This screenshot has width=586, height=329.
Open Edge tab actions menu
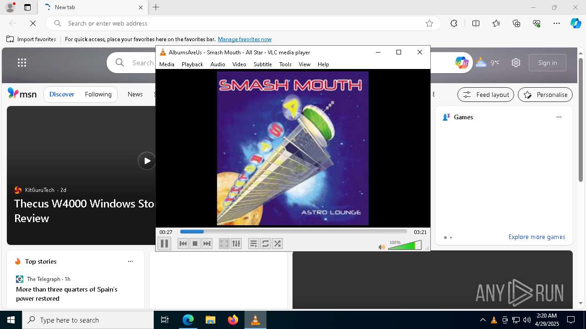(27, 7)
